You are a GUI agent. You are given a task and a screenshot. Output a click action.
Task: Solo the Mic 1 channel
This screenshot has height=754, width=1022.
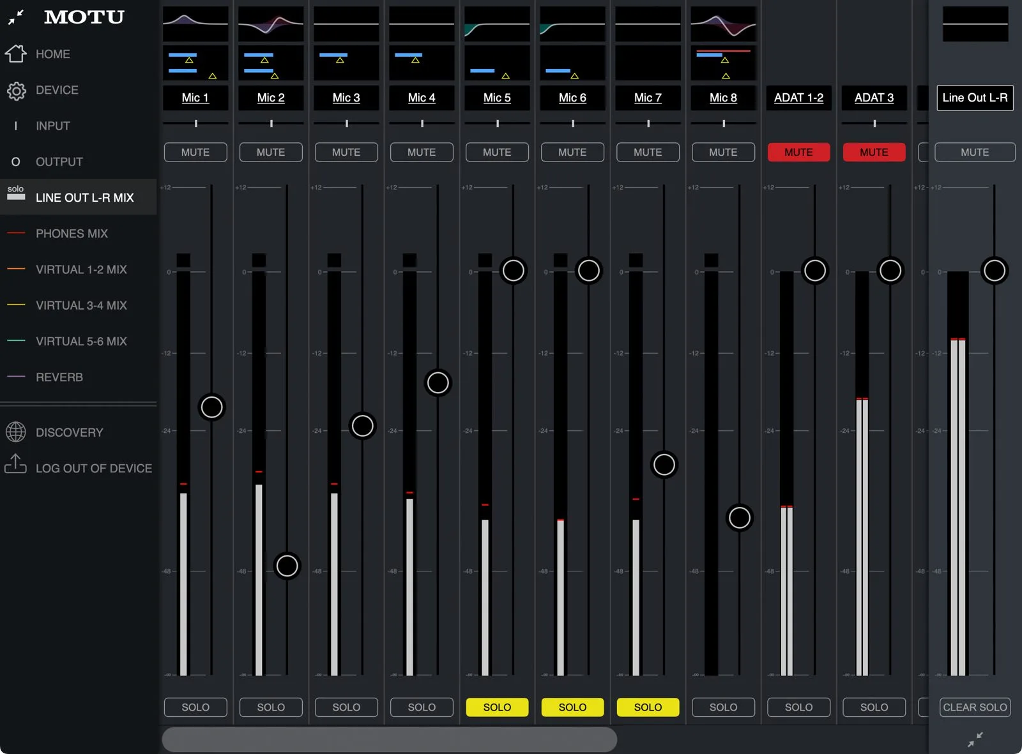(x=195, y=707)
